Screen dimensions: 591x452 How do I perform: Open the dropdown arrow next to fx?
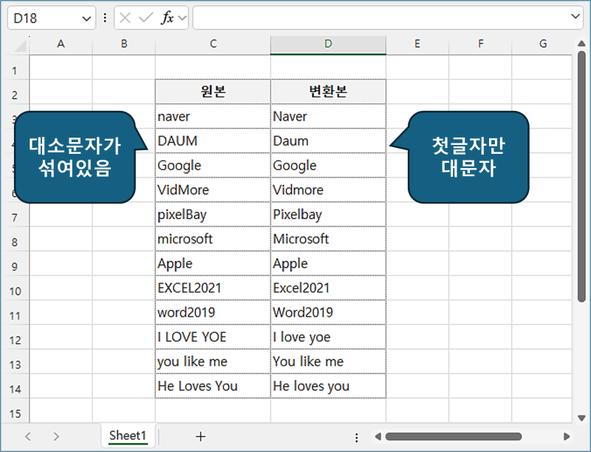(182, 18)
